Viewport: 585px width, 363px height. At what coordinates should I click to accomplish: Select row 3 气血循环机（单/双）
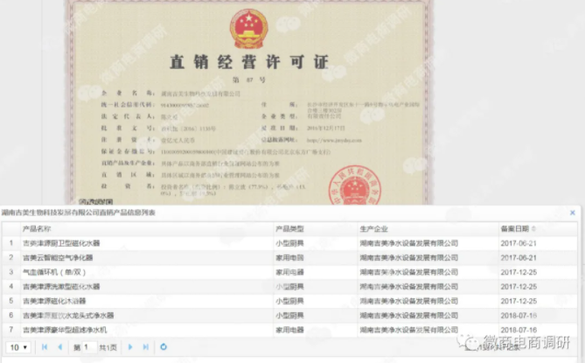(x=289, y=272)
